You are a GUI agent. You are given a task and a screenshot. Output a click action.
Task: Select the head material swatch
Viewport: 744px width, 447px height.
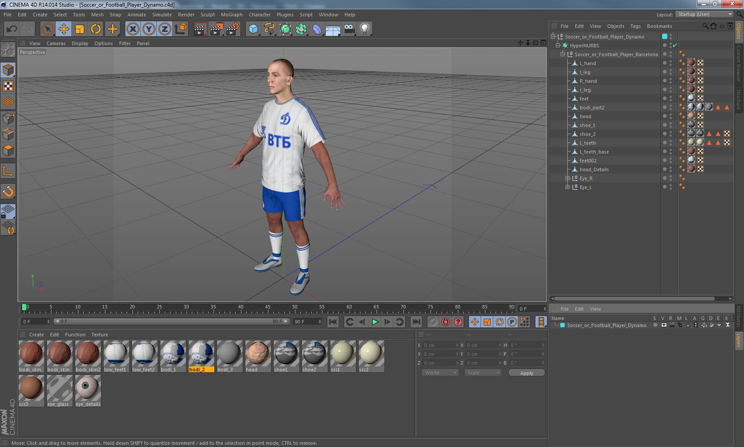[258, 356]
